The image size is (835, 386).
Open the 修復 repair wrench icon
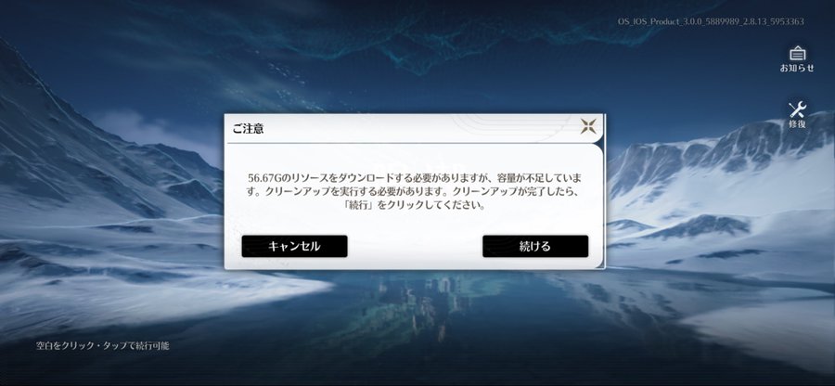[797, 109]
